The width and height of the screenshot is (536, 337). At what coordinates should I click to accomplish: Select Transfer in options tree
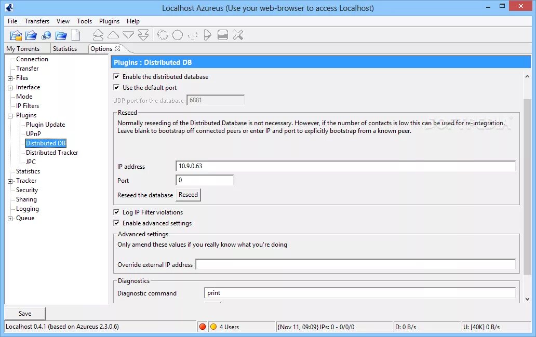[28, 69]
